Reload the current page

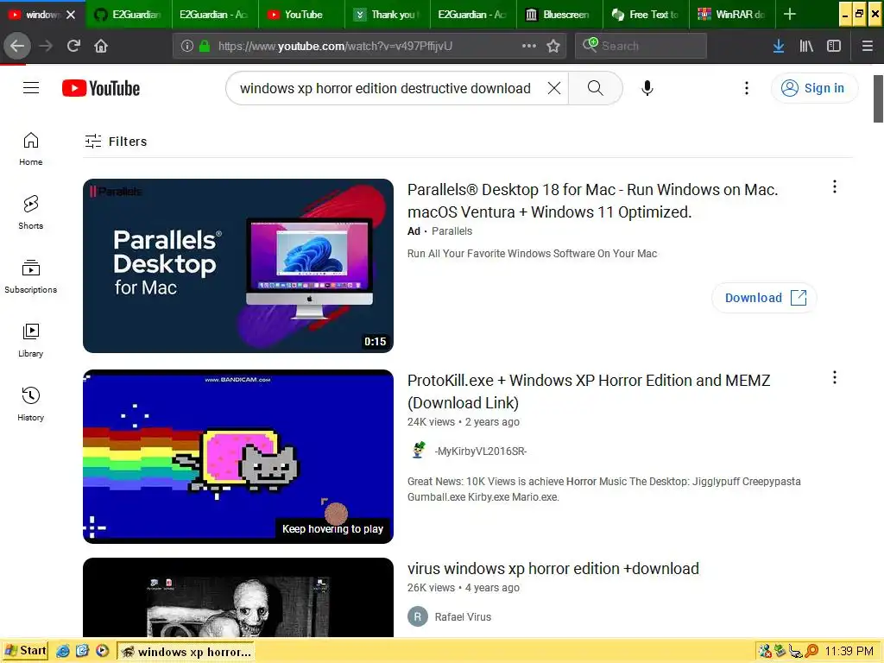[x=73, y=46]
